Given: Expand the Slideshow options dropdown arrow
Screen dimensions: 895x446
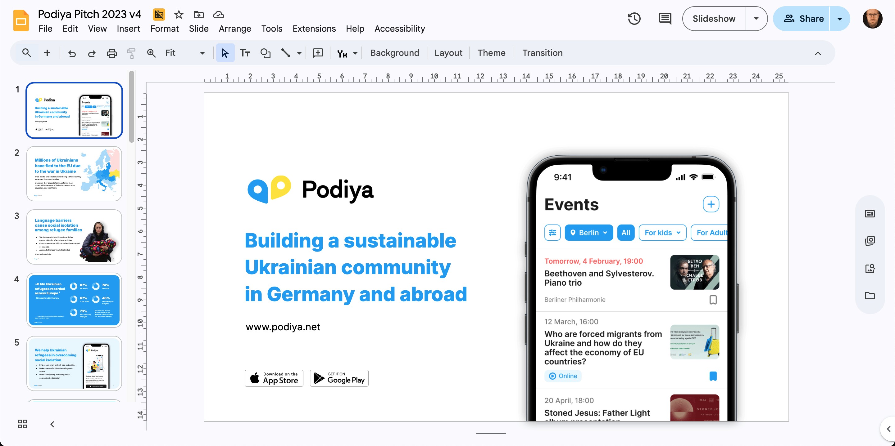Looking at the screenshot, I should tap(756, 18).
